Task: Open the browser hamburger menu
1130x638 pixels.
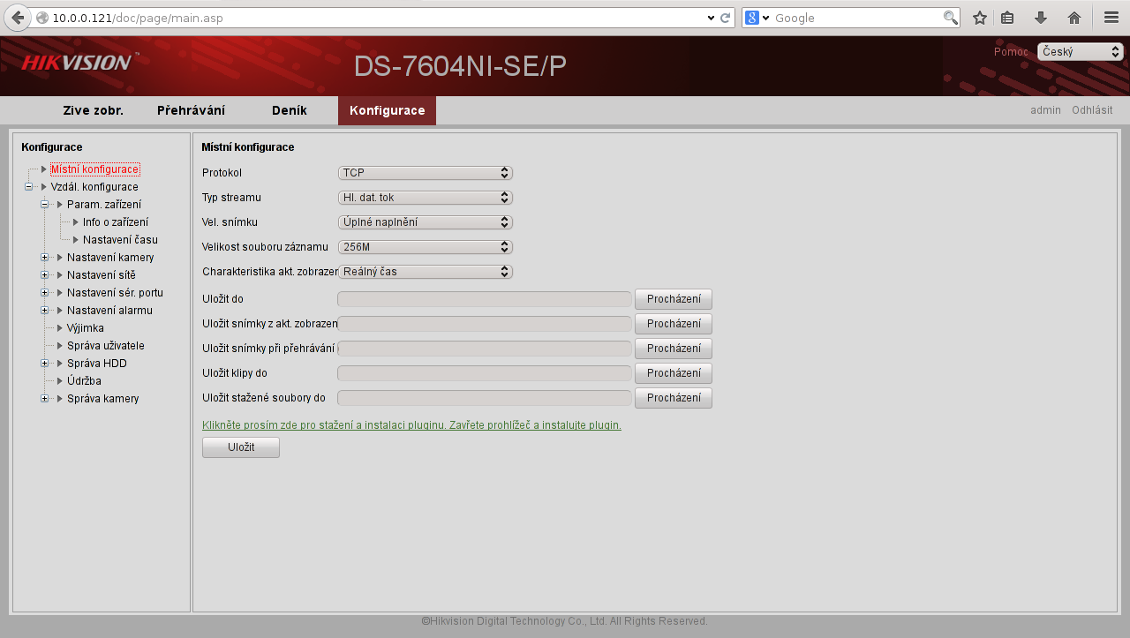Action: pos(1111,18)
